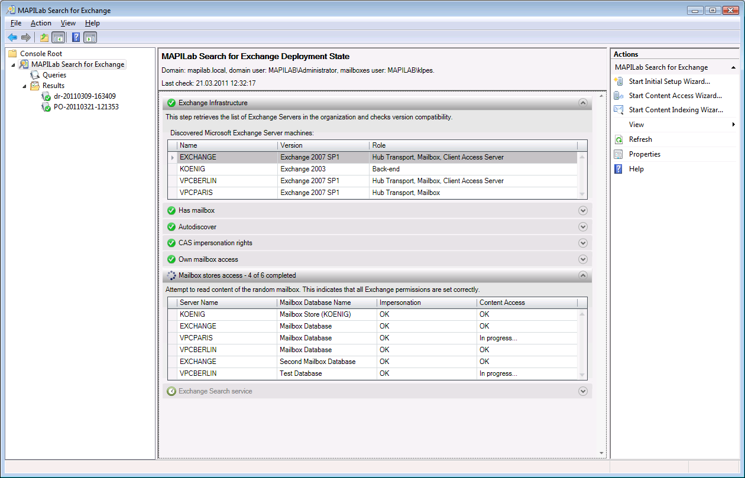Viewport: 745px width, 478px height.
Task: Click Start Content Access Wizard
Action: (x=675, y=96)
